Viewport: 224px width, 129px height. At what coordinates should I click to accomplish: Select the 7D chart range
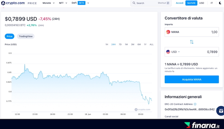pyautogui.click(x=120, y=44)
